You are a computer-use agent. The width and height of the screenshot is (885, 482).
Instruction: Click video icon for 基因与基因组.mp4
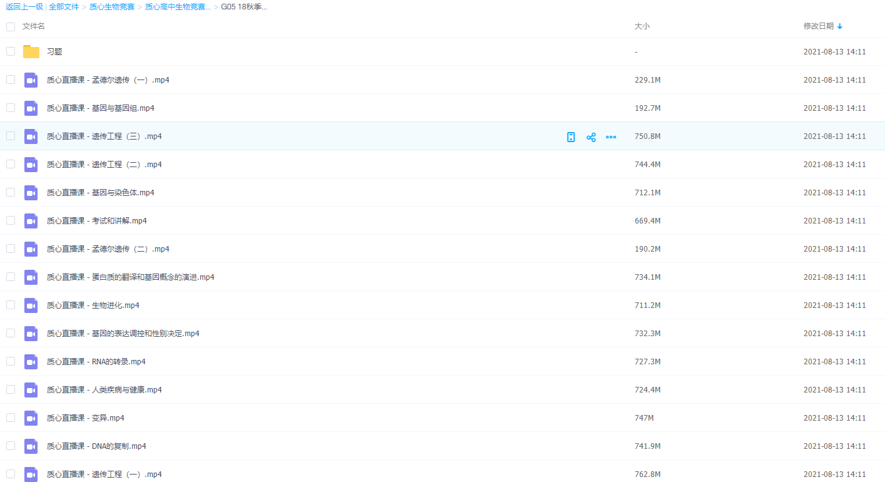pos(31,108)
